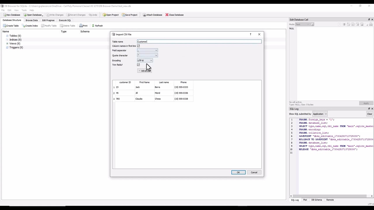Click the First Name column header
Viewport: 374px width, 210px height.
point(144,82)
